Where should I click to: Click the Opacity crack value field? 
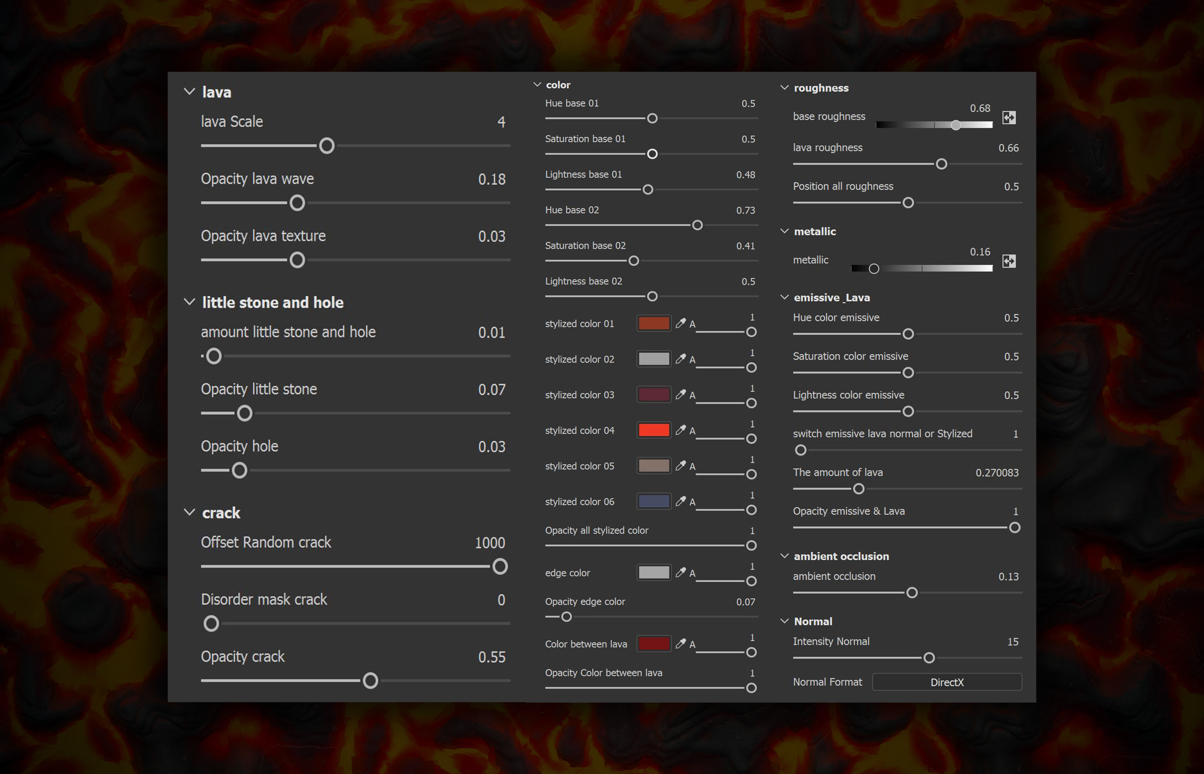(491, 657)
